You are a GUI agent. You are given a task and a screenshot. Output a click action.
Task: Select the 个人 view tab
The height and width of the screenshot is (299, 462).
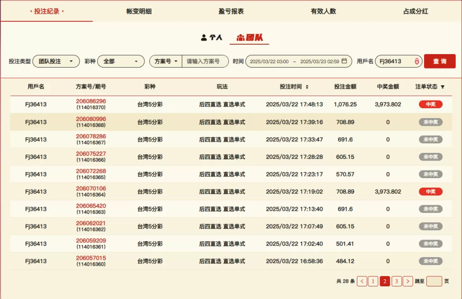point(212,37)
